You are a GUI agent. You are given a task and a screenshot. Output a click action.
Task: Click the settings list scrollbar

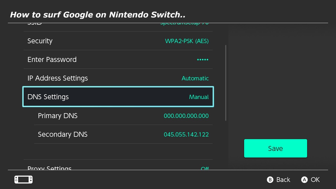[226, 83]
